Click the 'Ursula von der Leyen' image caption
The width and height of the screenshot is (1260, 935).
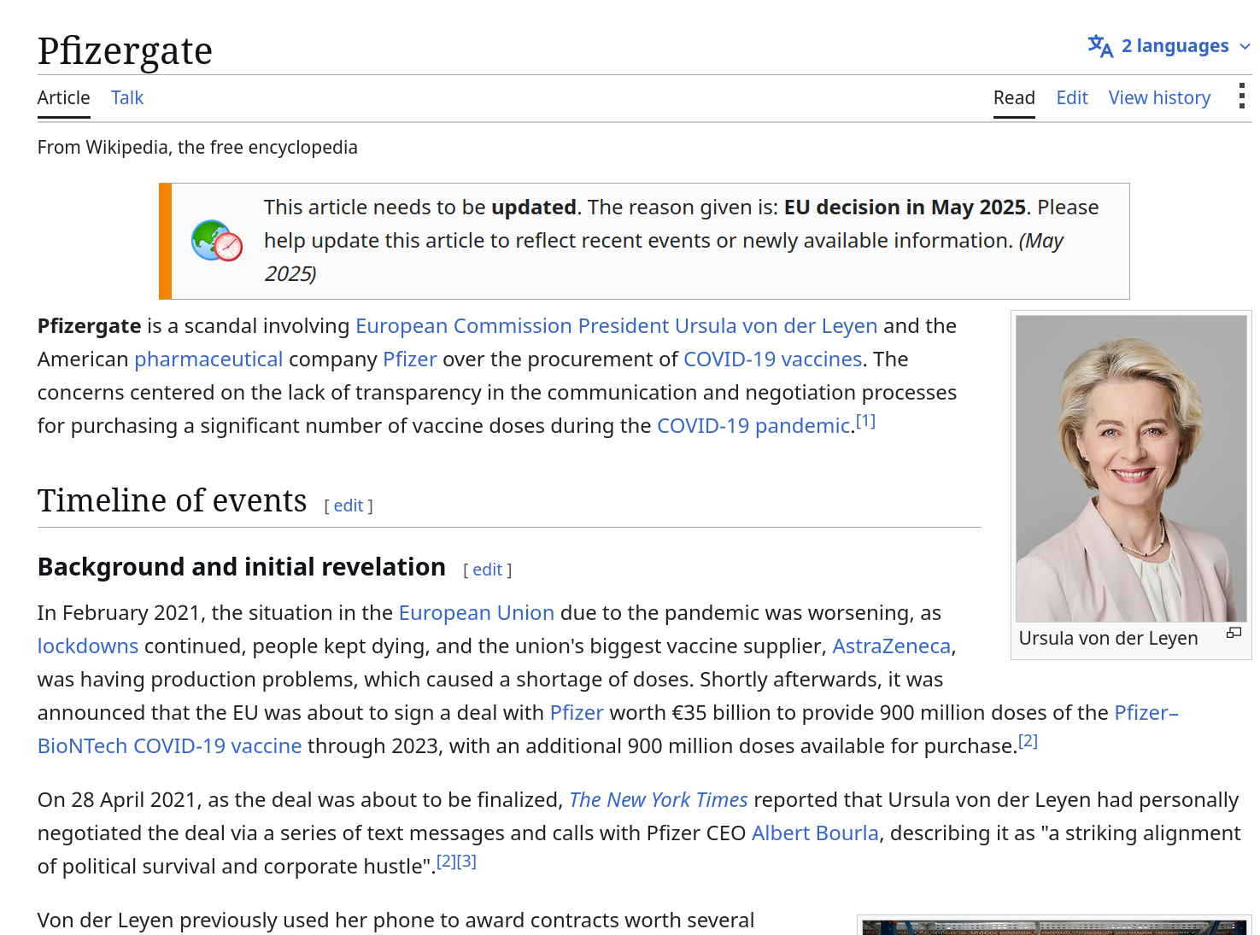(x=1108, y=639)
